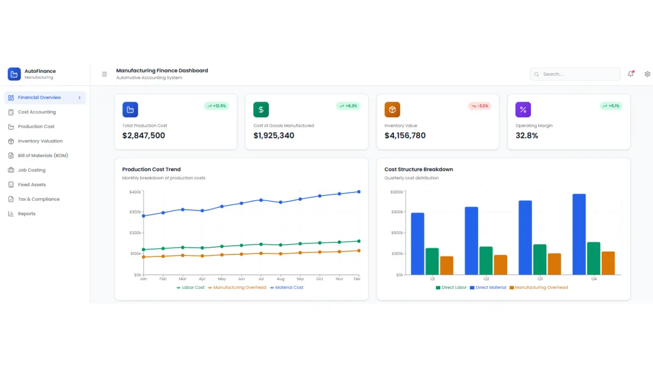Go to Job Costing section
Image resolution: width=653 pixels, height=367 pixels.
(32, 170)
